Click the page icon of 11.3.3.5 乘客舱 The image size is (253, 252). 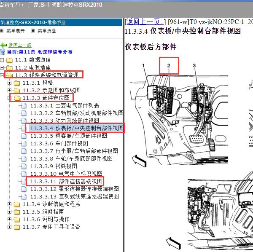(x=24, y=136)
